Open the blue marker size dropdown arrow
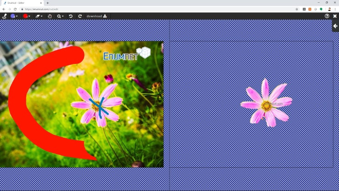 coord(16,16)
